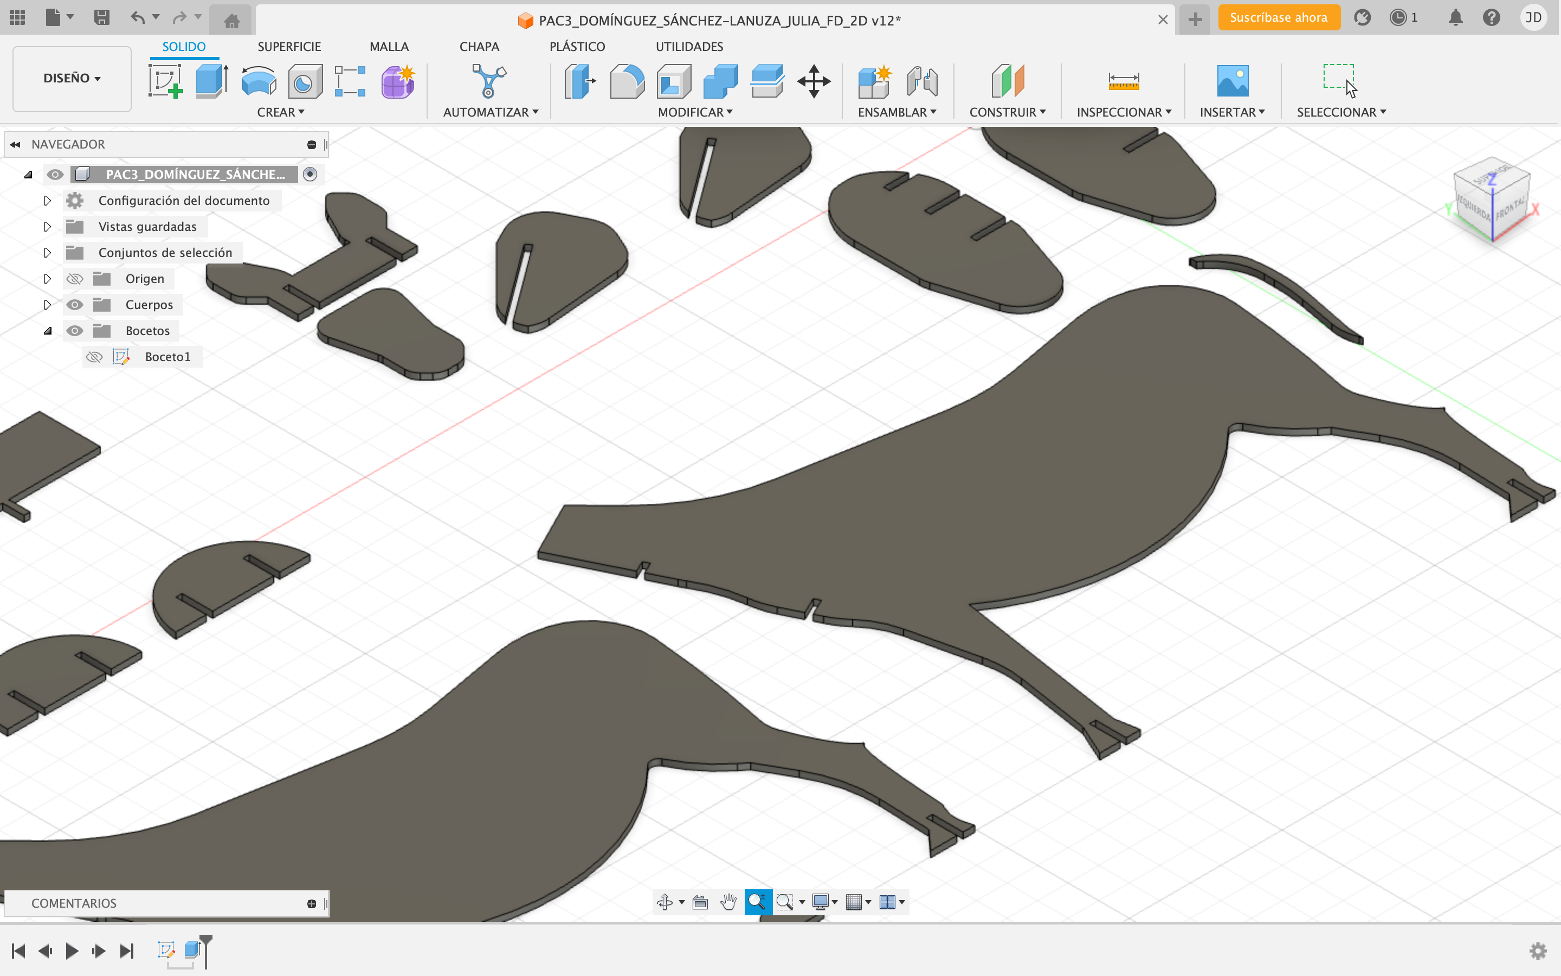Image resolution: width=1561 pixels, height=976 pixels.
Task: Select the Move/Copy tool
Action: (x=814, y=81)
